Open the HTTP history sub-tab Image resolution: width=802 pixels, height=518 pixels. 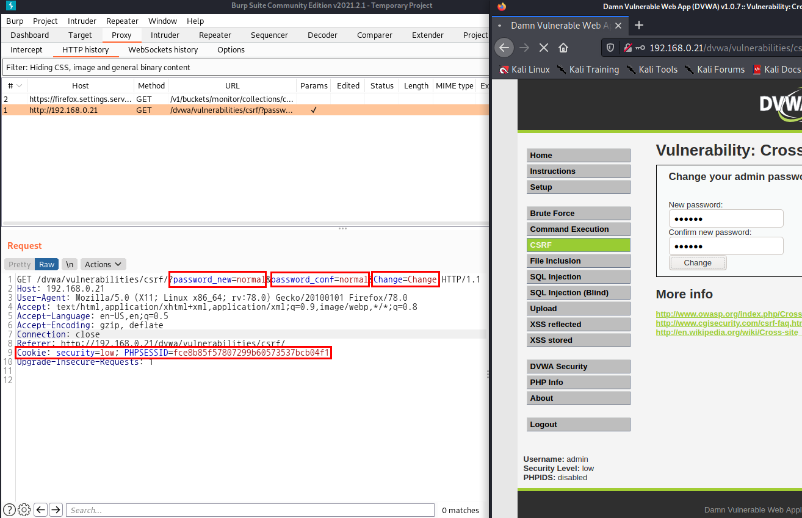coord(85,49)
